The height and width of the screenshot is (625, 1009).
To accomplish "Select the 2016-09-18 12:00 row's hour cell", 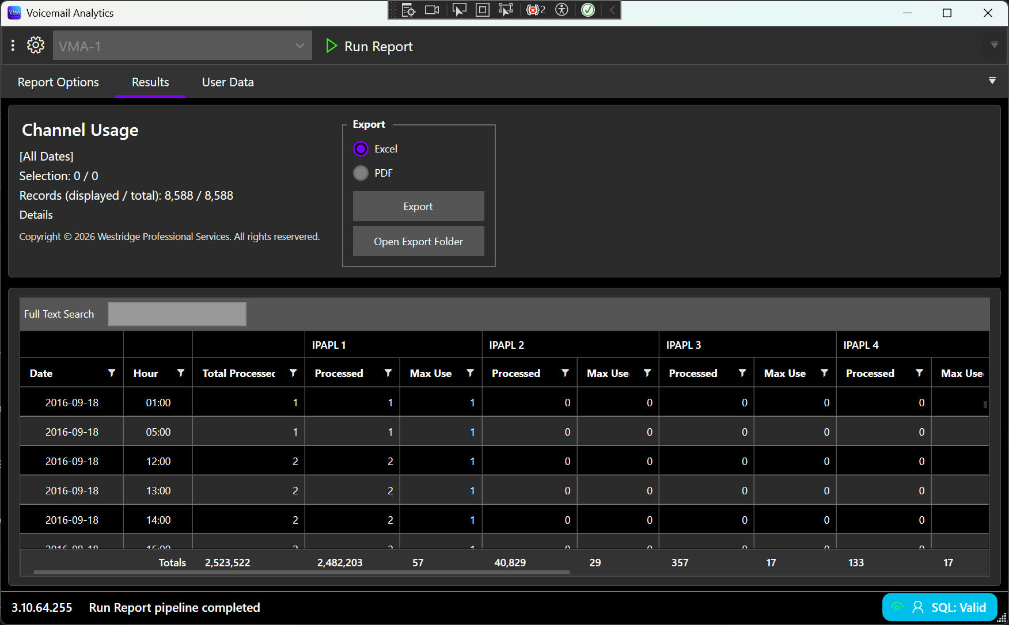I will point(158,461).
